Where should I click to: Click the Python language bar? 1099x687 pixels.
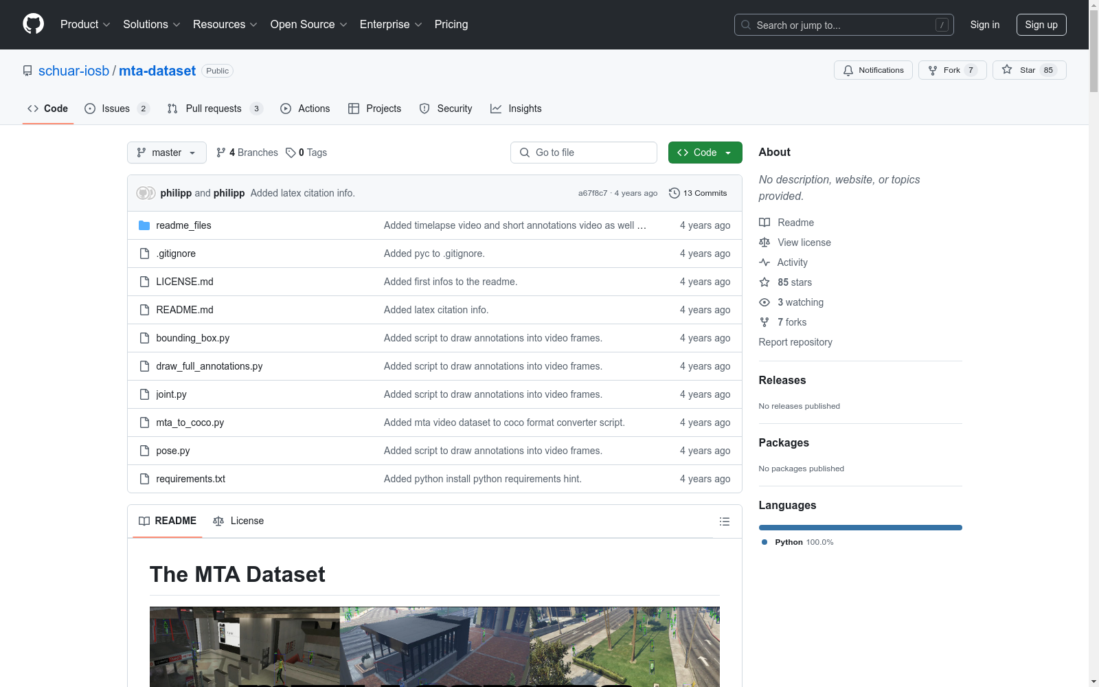point(861,528)
